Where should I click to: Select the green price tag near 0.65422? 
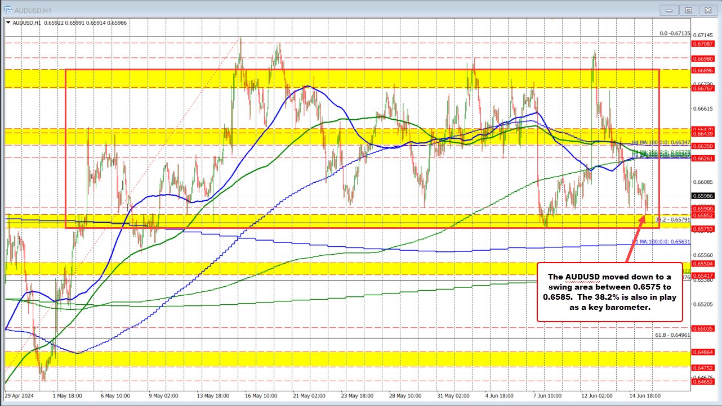(687, 270)
